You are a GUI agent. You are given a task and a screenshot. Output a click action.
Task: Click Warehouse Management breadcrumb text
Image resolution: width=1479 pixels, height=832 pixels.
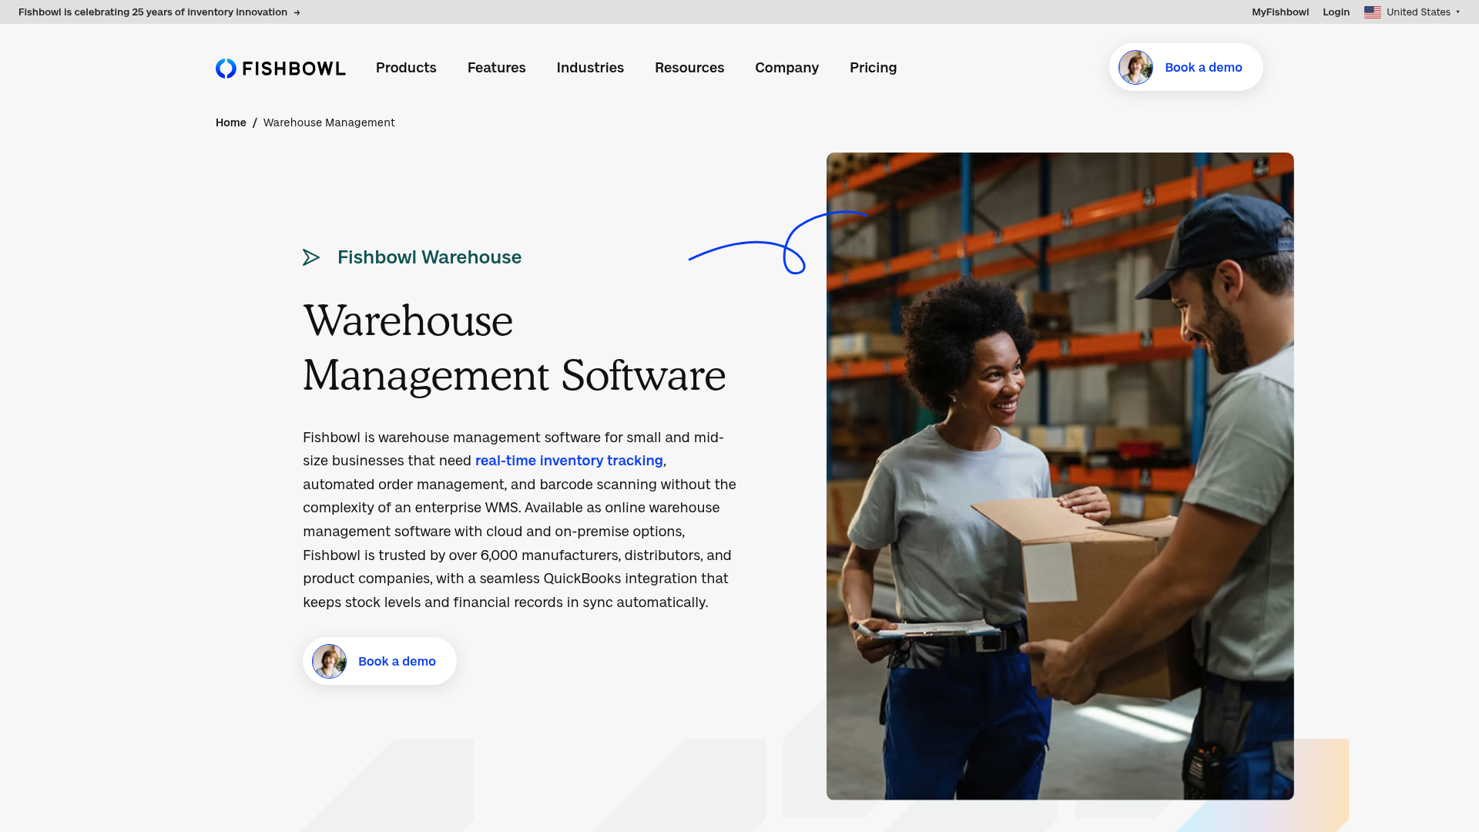pos(329,122)
